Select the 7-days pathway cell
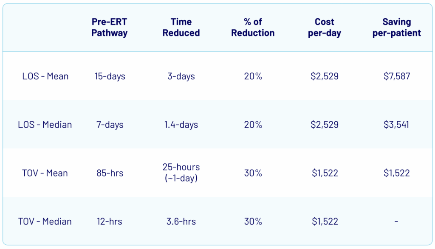435x249 pixels. point(110,125)
